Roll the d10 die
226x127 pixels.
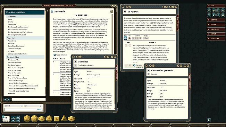[42, 119]
